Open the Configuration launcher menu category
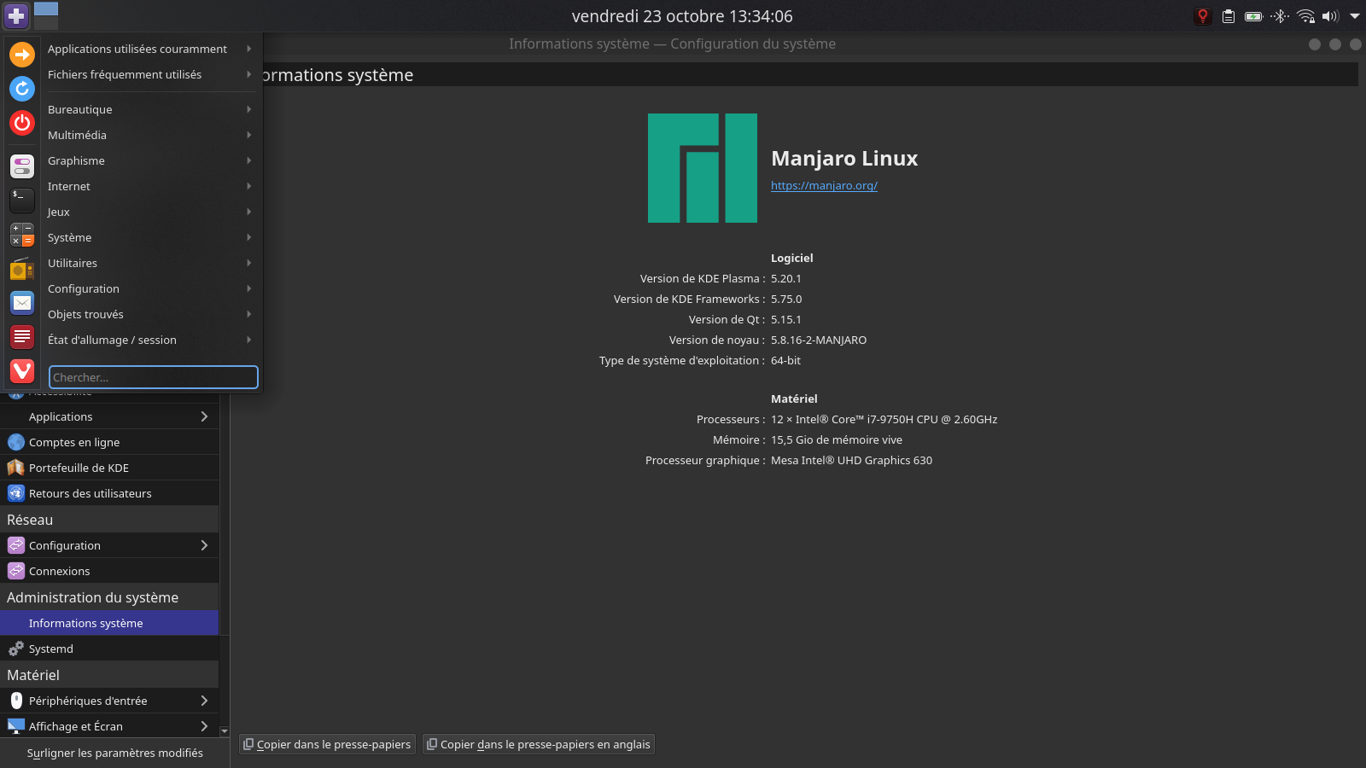 pos(150,288)
